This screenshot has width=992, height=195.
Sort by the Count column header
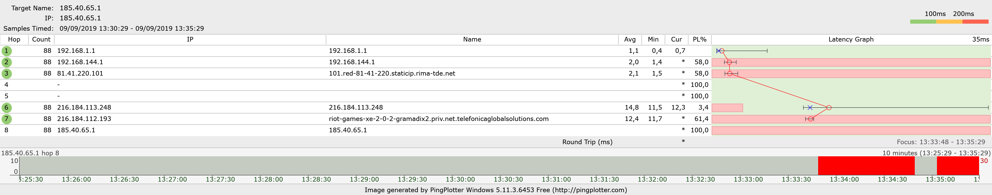tap(41, 39)
